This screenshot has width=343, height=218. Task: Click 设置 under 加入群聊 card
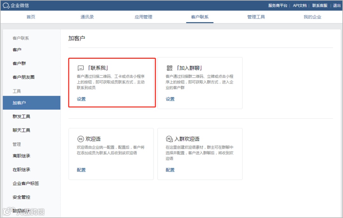[170, 99]
